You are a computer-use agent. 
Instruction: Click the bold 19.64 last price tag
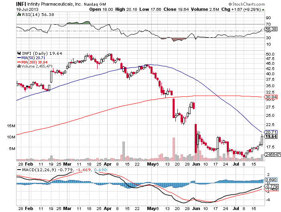point(271,137)
